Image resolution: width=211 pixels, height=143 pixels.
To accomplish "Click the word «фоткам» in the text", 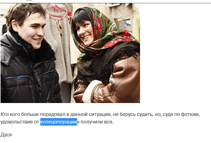I will click(190, 114).
